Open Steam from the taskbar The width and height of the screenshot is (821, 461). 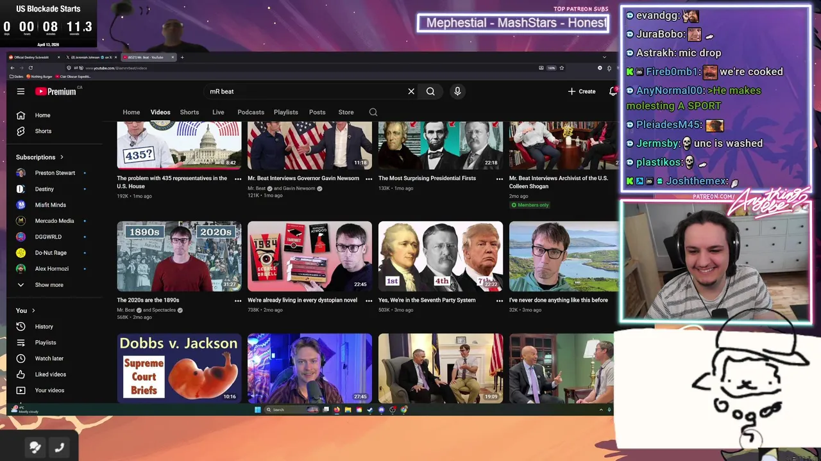tap(369, 410)
